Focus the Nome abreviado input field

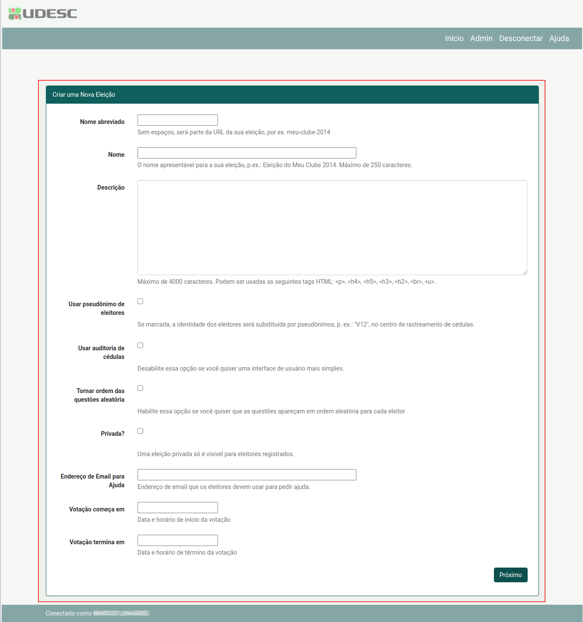point(177,120)
